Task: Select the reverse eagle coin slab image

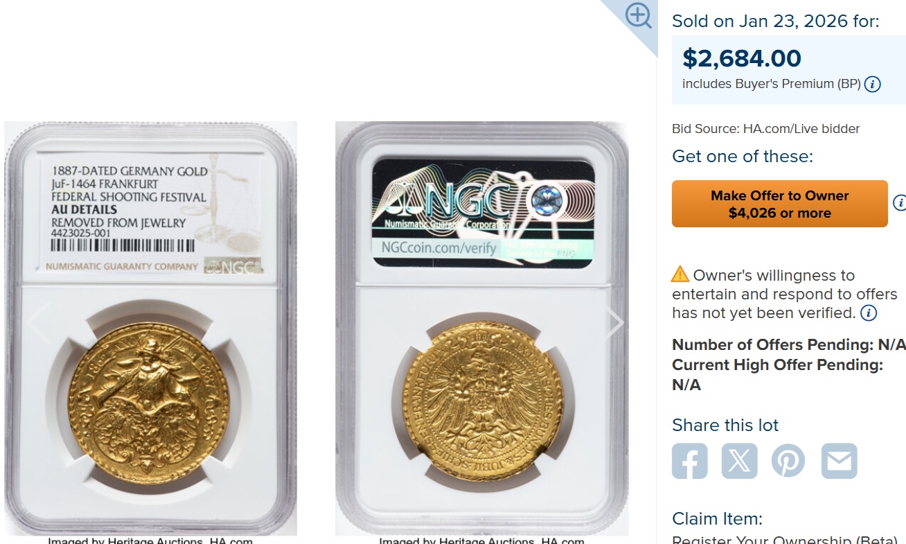Action: 482,328
